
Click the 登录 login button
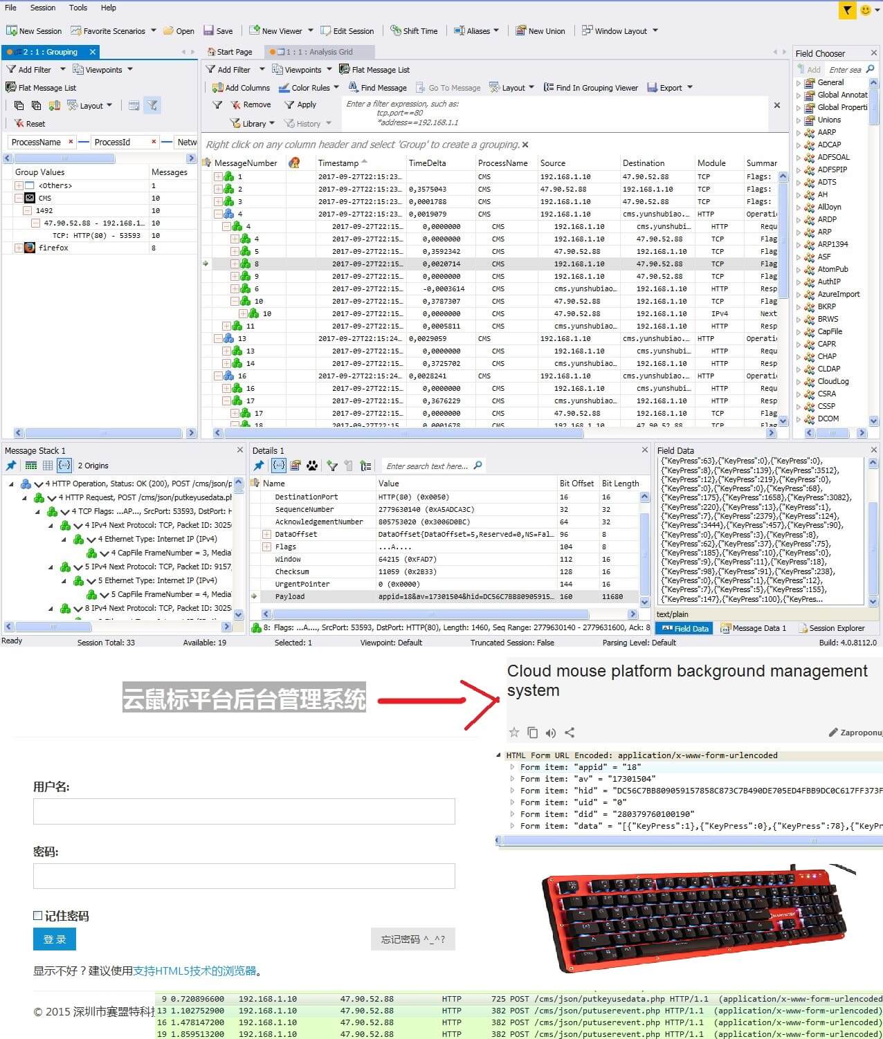[x=55, y=939]
